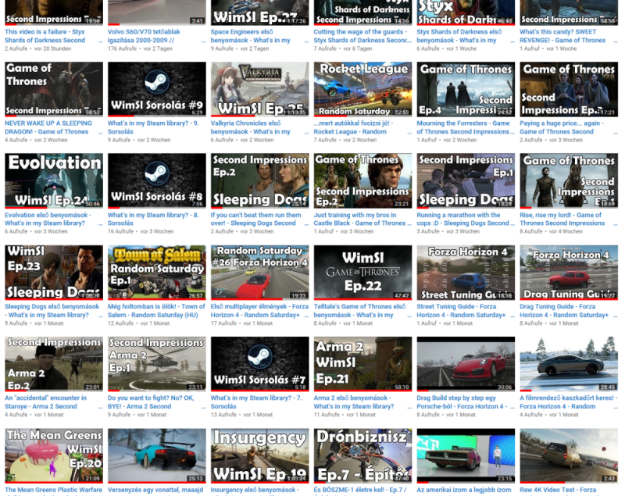
Task: Open more options for NEVER WAKE UP A SLEEPING DRAGON
Action: [x=100, y=133]
